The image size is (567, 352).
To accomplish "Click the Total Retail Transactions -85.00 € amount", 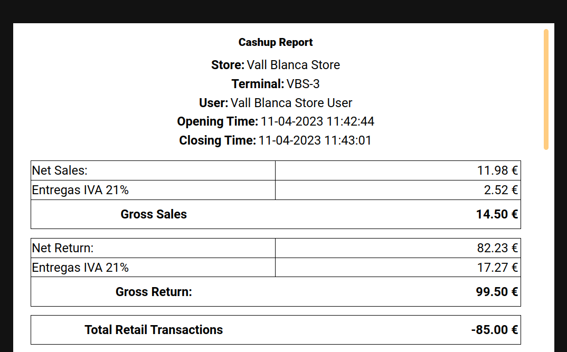I will (x=494, y=330).
